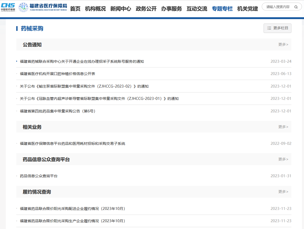Open the 福建省医疗机构开展口腔种植价格信息公开表 link
The image size is (304, 229).
point(57,74)
